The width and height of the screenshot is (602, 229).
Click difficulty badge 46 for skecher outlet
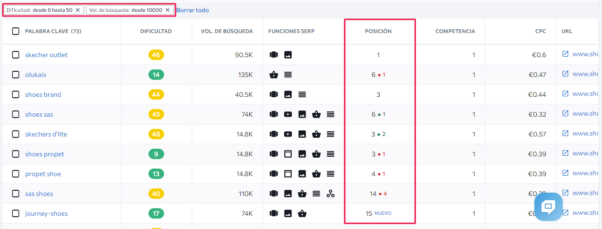[x=156, y=55]
